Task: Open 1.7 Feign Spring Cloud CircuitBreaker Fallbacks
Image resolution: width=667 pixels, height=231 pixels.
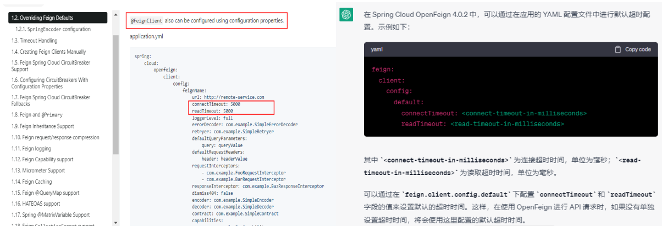Action: coord(51,100)
